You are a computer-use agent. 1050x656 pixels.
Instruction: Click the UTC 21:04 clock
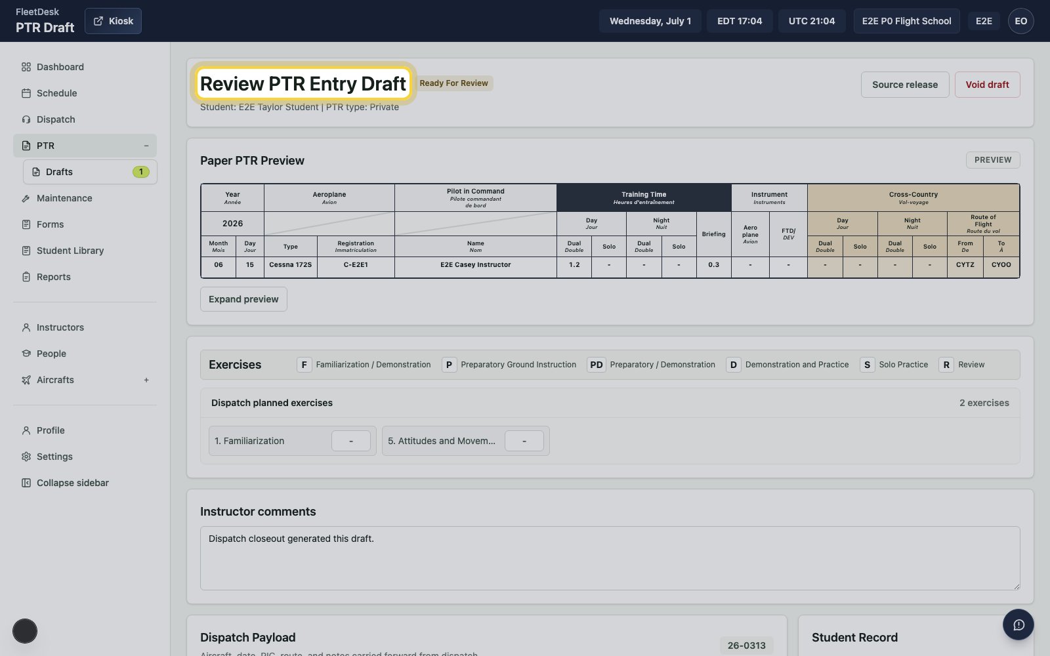812,21
